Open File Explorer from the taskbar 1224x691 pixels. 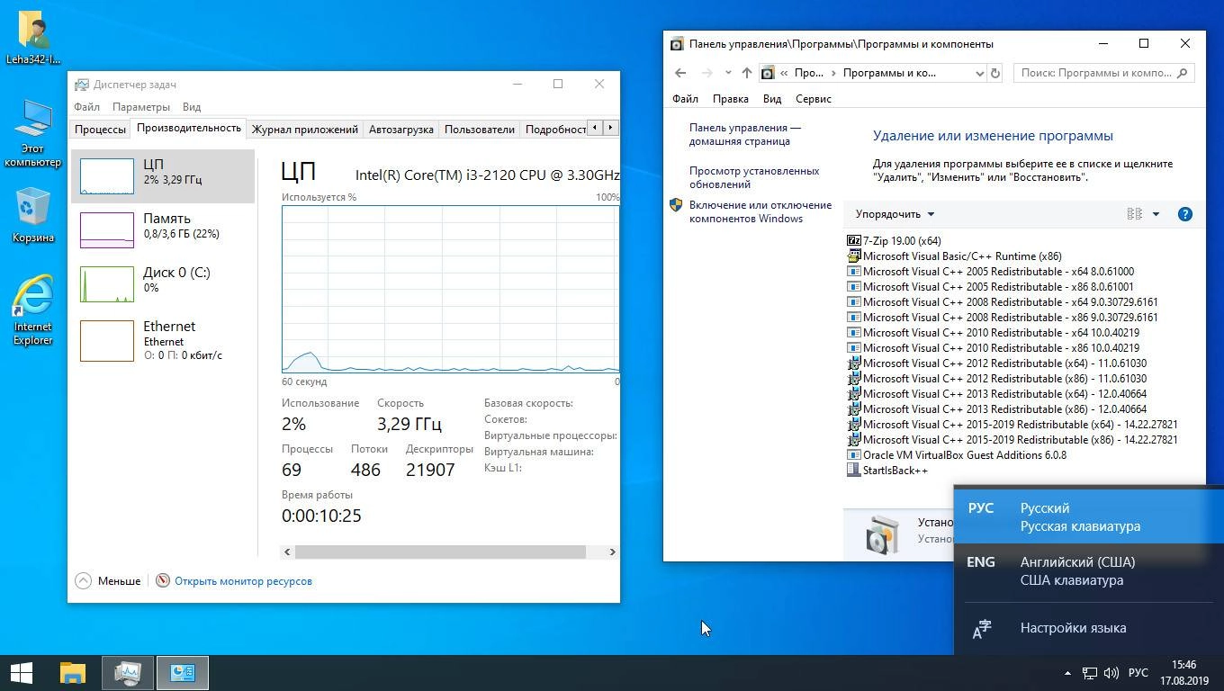click(73, 673)
